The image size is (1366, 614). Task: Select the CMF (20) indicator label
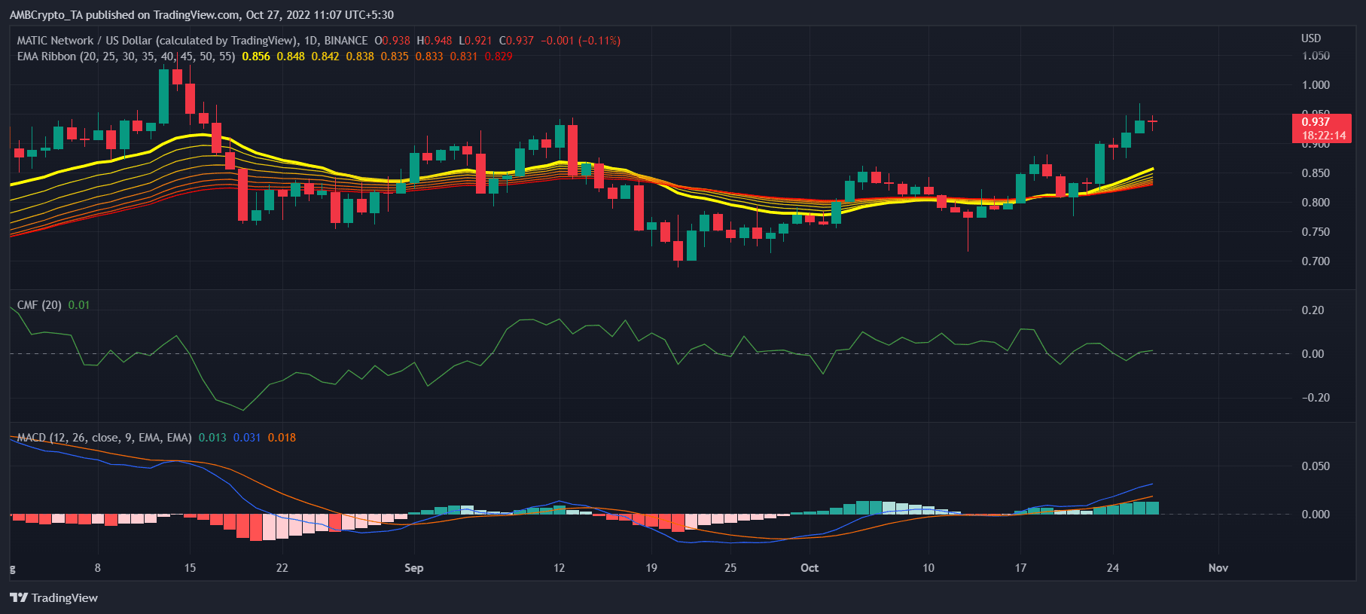39,305
